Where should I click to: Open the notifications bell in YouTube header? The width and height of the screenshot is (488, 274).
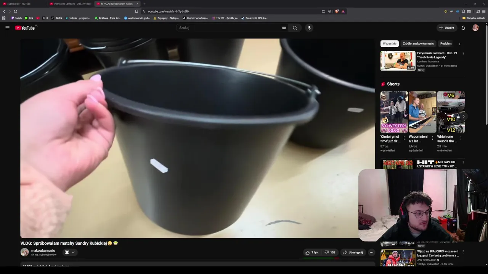click(x=463, y=28)
